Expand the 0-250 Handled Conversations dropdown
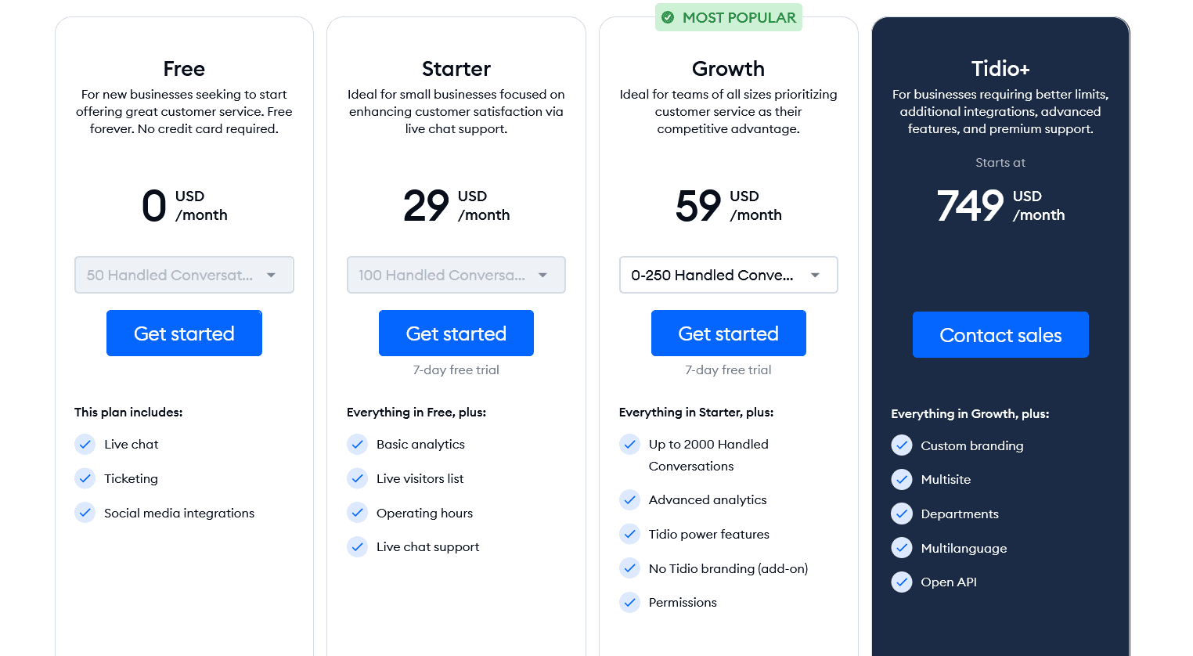This screenshot has height=656, width=1193. (x=728, y=275)
